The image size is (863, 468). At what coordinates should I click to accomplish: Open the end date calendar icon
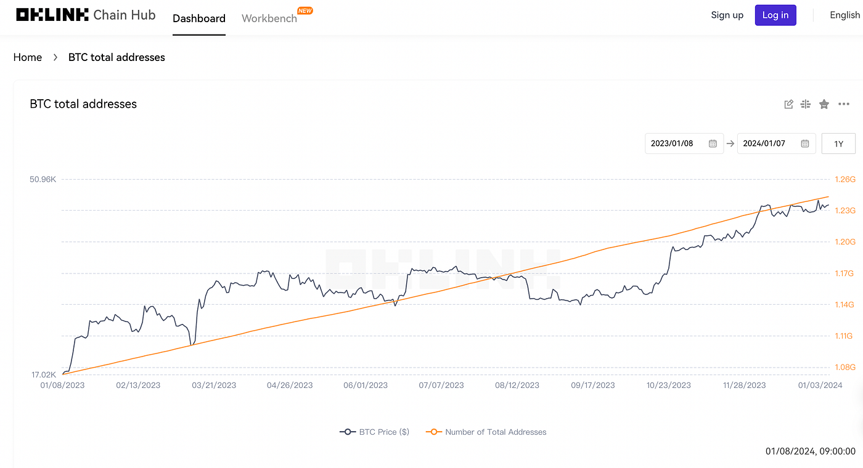click(x=804, y=143)
